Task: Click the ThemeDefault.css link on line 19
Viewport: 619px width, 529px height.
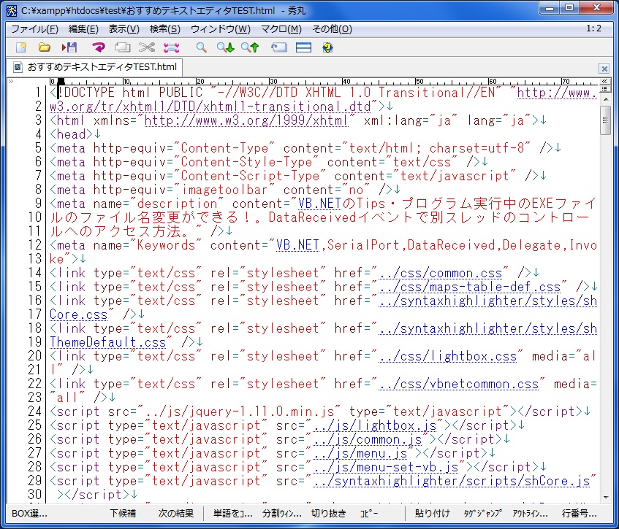Action: click(107, 341)
